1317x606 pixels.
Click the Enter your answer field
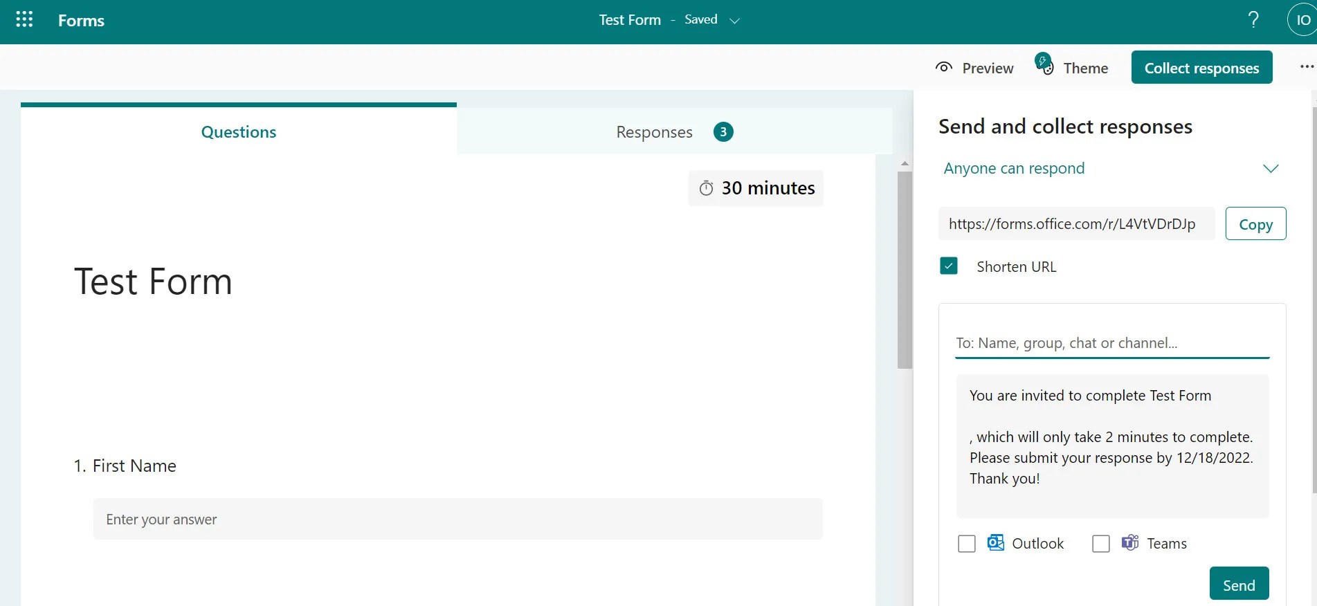click(x=458, y=519)
